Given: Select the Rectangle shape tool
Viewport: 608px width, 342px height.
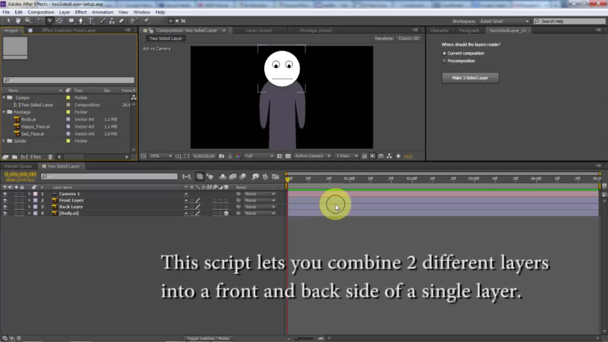Looking at the screenshot, I should tap(72, 21).
